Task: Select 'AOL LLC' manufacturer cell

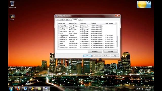Action: tap(71, 32)
